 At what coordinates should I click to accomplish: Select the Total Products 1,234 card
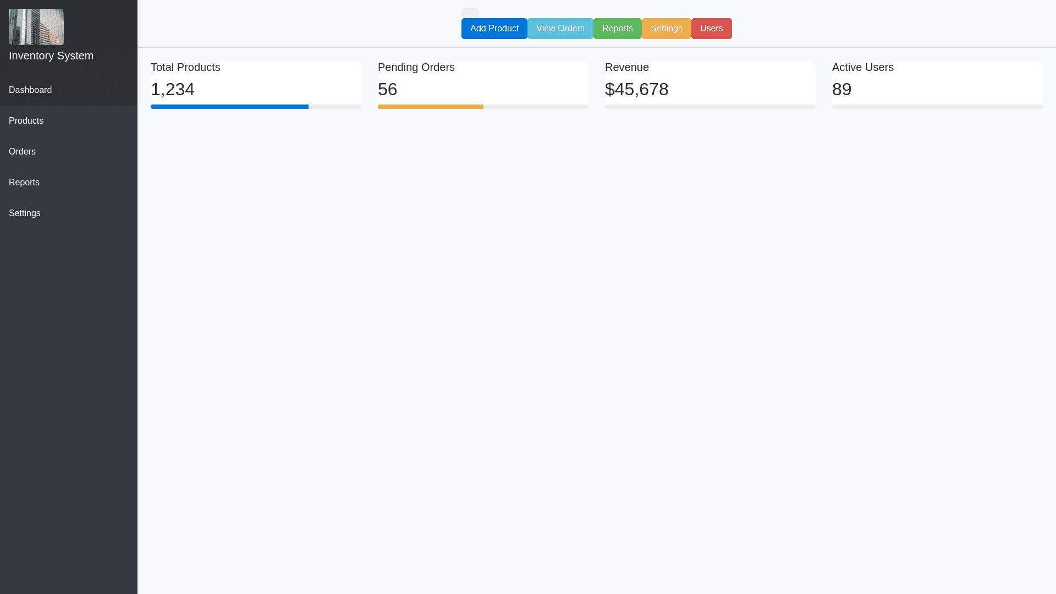[256, 82]
